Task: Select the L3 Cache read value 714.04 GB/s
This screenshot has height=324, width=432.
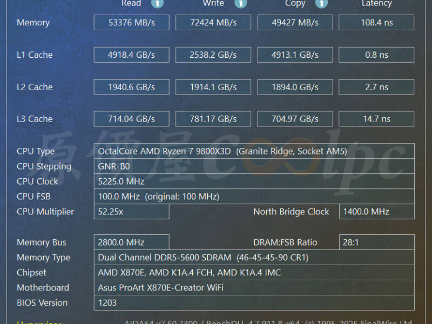Action: (131, 119)
